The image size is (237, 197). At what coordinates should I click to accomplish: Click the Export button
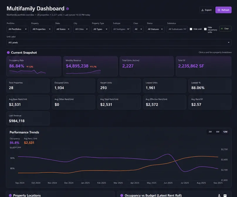click(x=206, y=10)
